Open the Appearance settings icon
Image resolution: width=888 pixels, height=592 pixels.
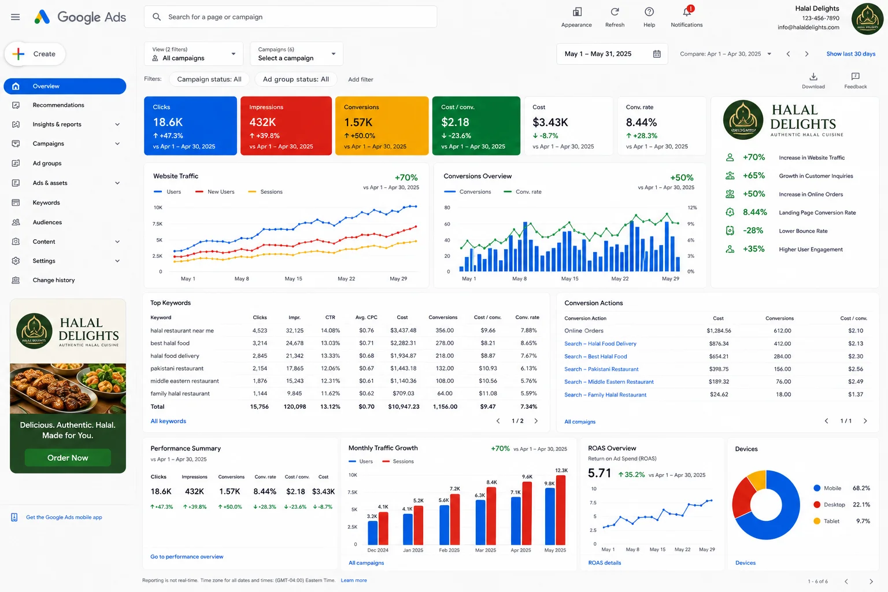click(x=577, y=12)
